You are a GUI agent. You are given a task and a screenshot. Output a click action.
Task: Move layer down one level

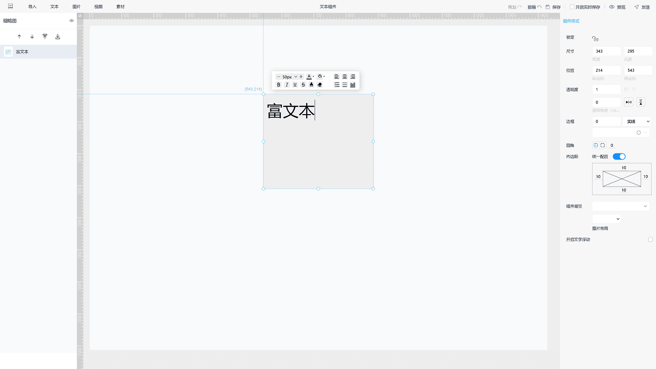(32, 37)
